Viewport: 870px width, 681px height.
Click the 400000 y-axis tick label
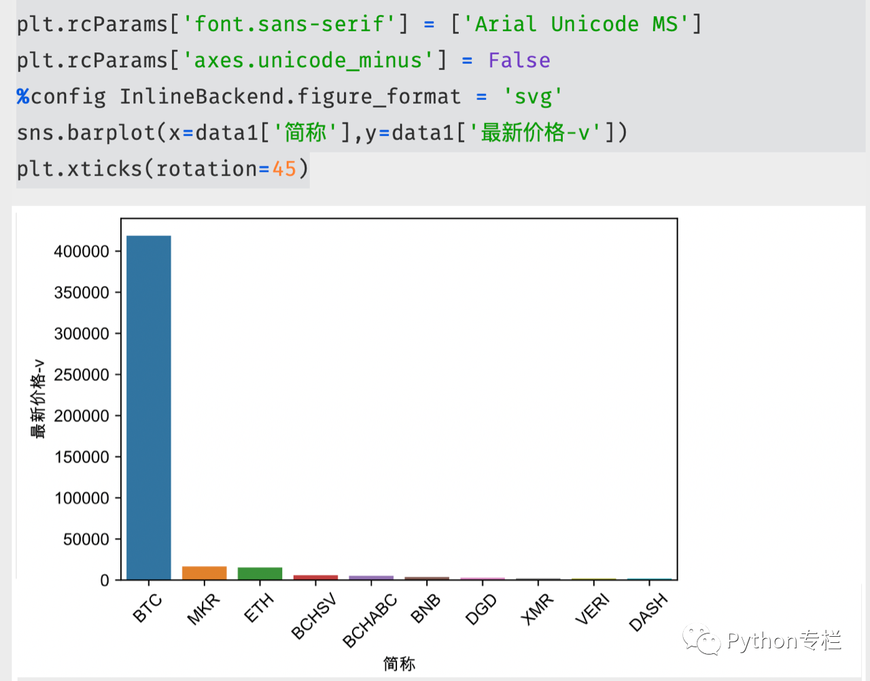[x=82, y=252]
